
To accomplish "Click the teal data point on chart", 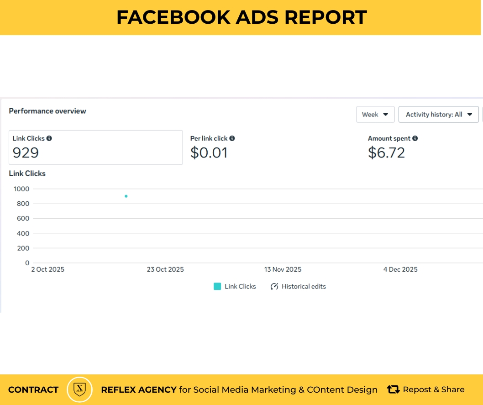I will [x=126, y=196].
